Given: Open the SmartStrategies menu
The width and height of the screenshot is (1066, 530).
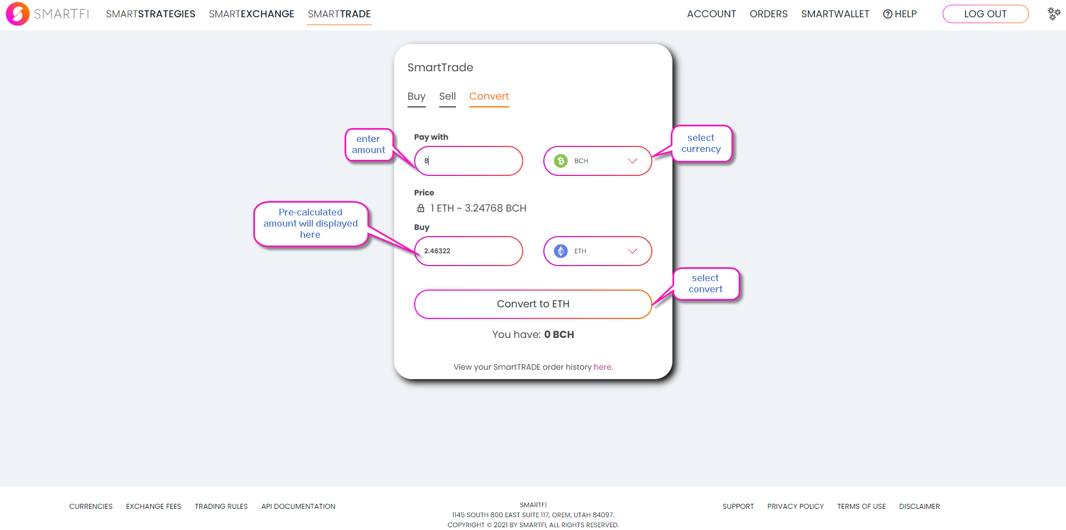Looking at the screenshot, I should 151,14.
